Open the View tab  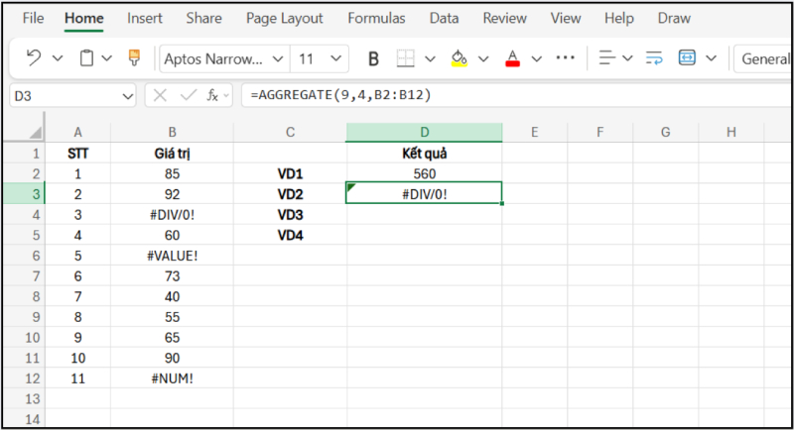(565, 18)
